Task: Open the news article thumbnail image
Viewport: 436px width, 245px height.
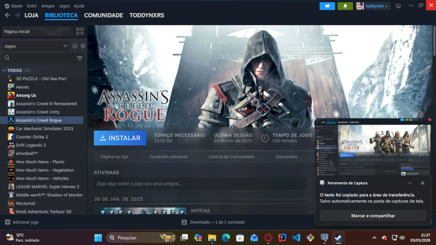Action: coord(142,211)
